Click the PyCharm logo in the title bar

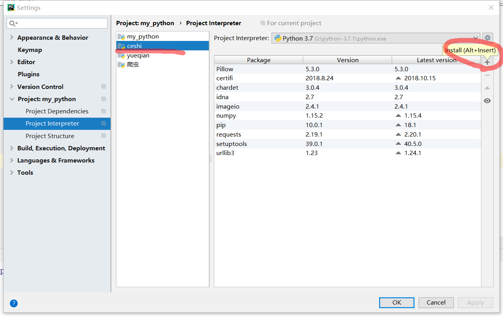11,7
